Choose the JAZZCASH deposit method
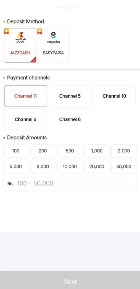Image resolution: width=140 pixels, height=289 pixels. pyautogui.click(x=20, y=45)
